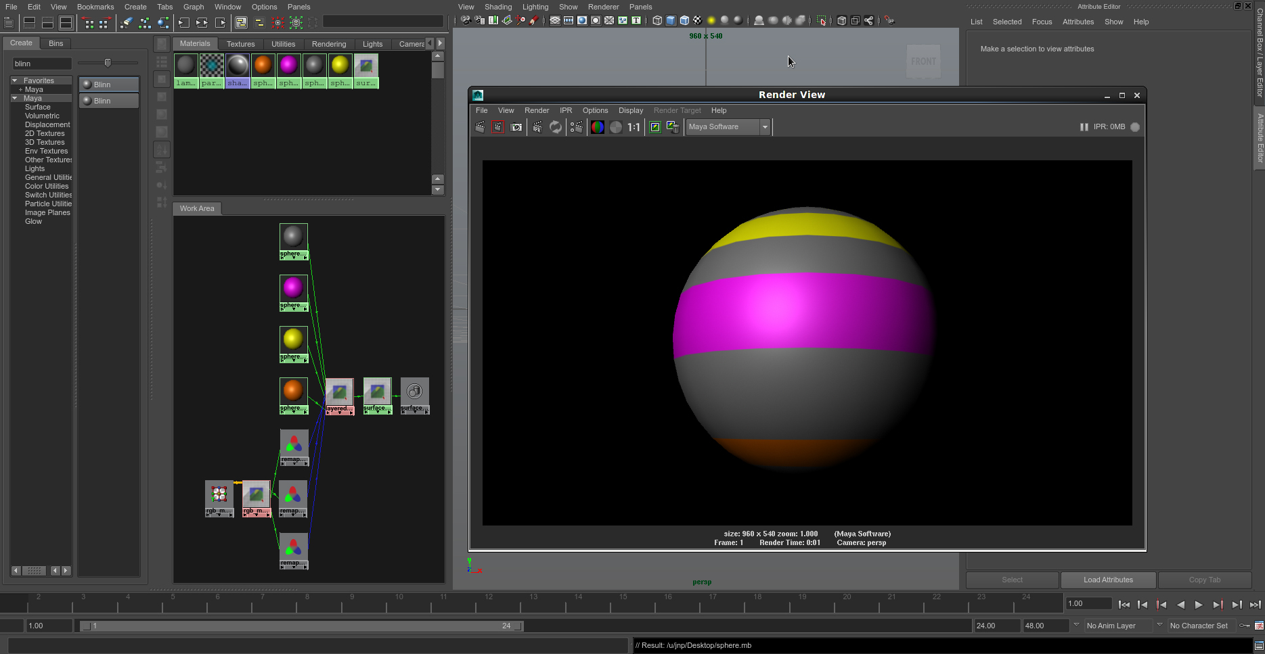The height and width of the screenshot is (654, 1265).
Task: Enable textured display checker icon in viewport
Action: point(697,20)
